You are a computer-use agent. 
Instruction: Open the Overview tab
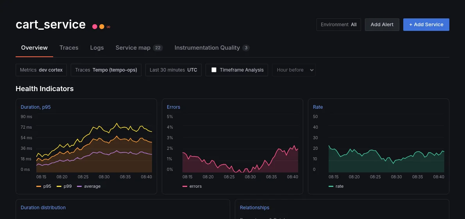click(x=34, y=48)
